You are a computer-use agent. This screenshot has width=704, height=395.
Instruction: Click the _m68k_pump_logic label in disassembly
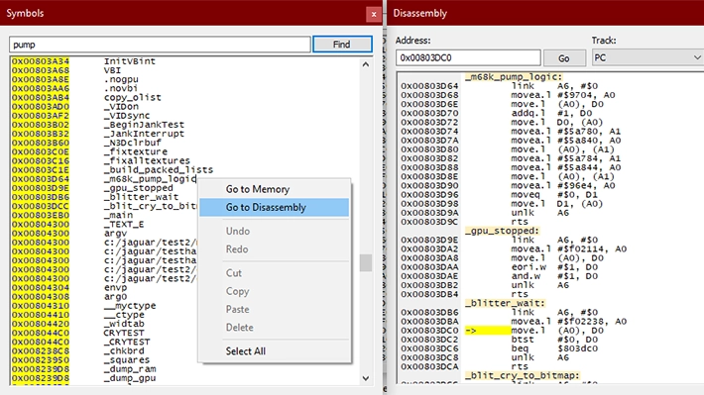click(514, 77)
